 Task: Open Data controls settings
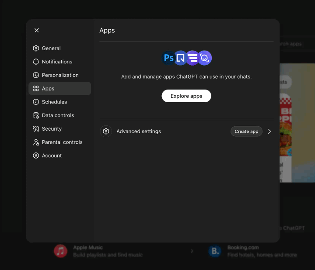[x=59, y=115]
